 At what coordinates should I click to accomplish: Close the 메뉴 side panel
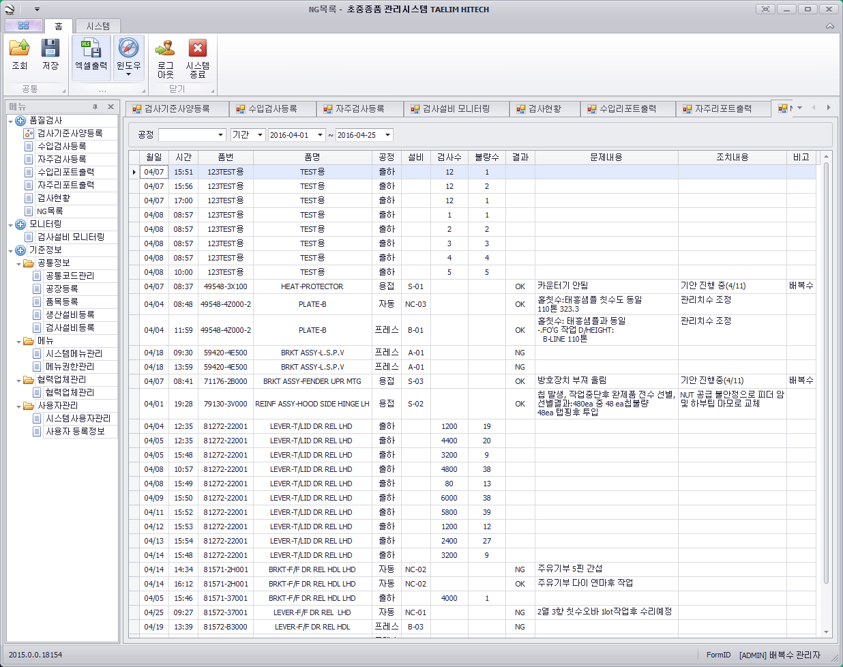pyautogui.click(x=110, y=107)
